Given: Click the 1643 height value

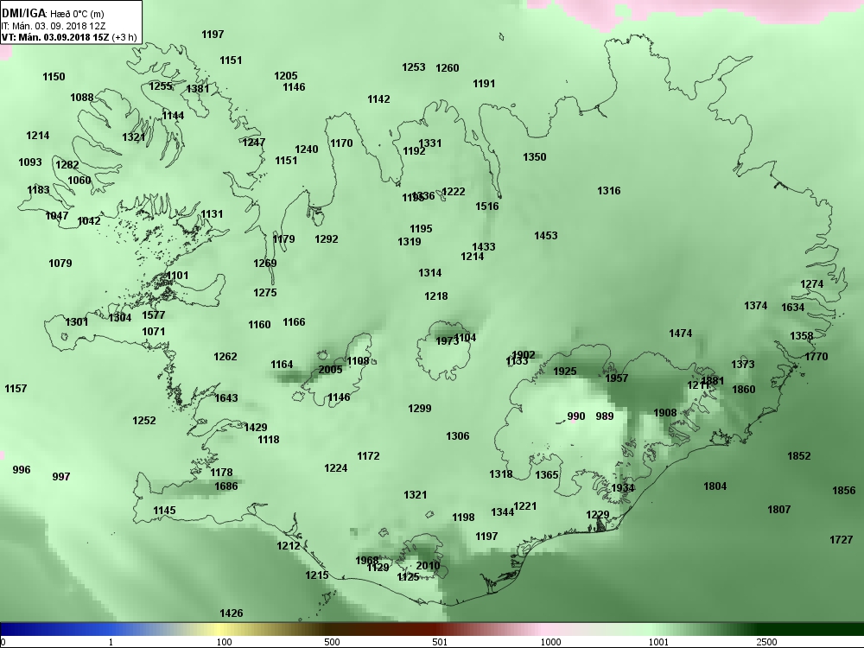Looking at the screenshot, I should (x=226, y=397).
